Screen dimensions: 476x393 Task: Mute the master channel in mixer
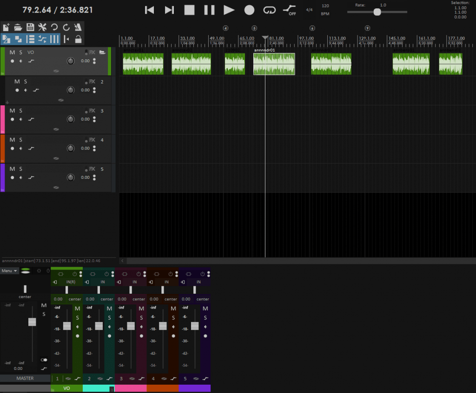click(44, 305)
